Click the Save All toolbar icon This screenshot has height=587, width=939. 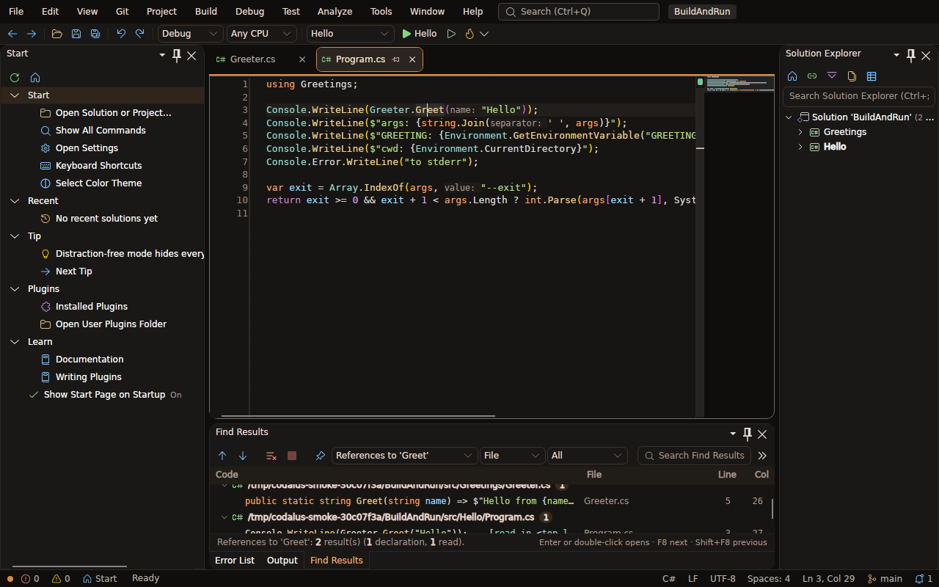coord(95,34)
